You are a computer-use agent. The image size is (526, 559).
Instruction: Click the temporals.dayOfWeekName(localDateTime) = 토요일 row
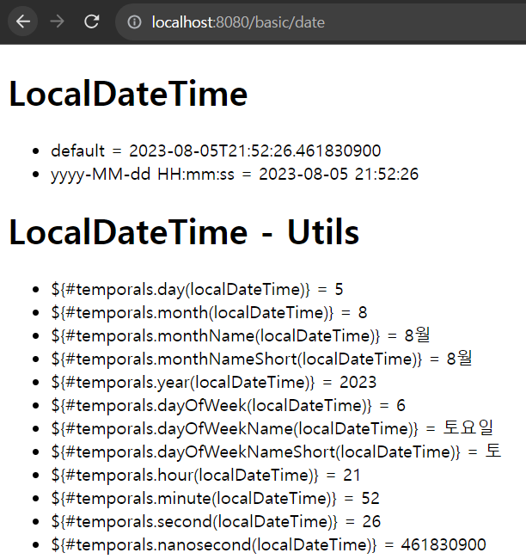[272, 428]
